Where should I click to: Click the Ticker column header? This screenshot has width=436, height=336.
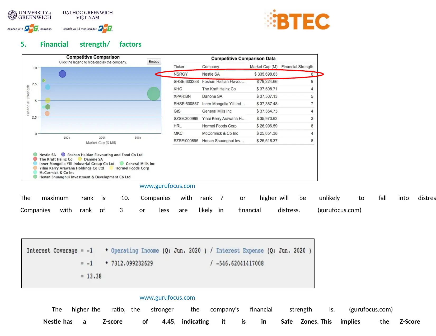pos(179,67)
